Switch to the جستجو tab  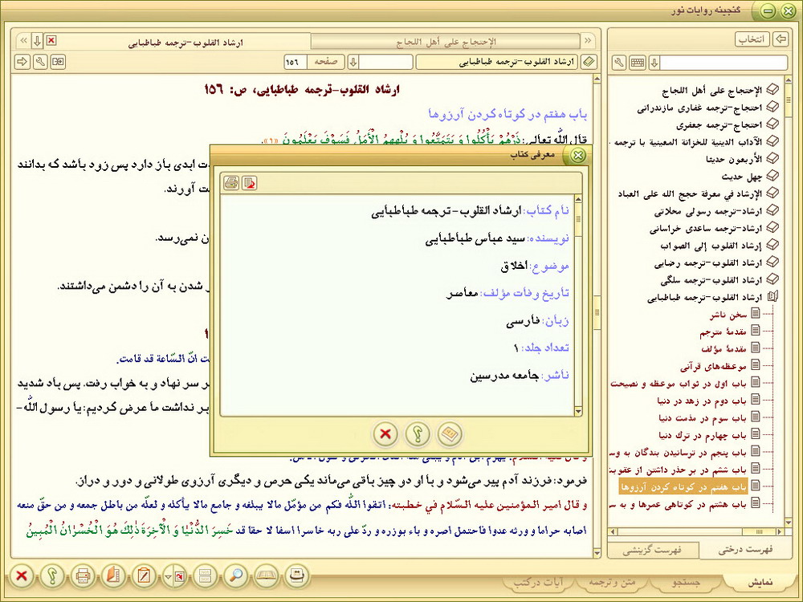click(x=687, y=583)
